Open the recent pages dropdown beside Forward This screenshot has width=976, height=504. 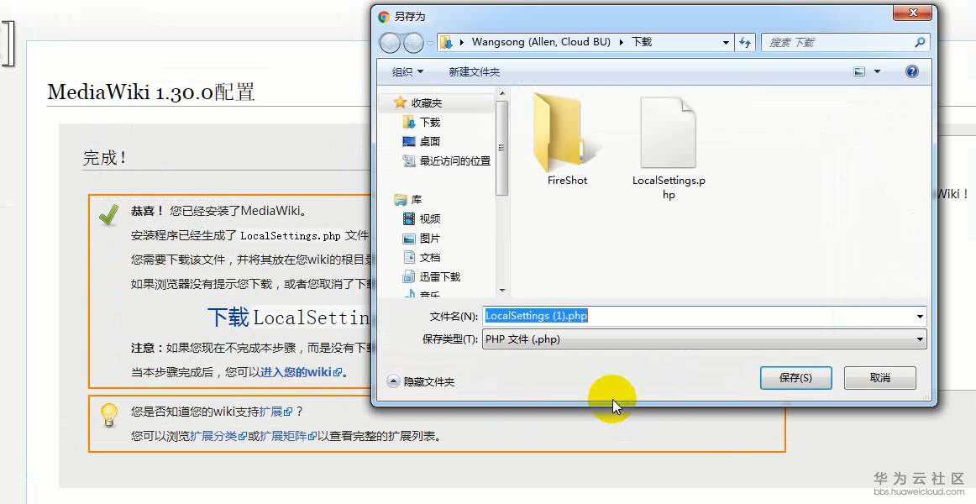coord(430,43)
